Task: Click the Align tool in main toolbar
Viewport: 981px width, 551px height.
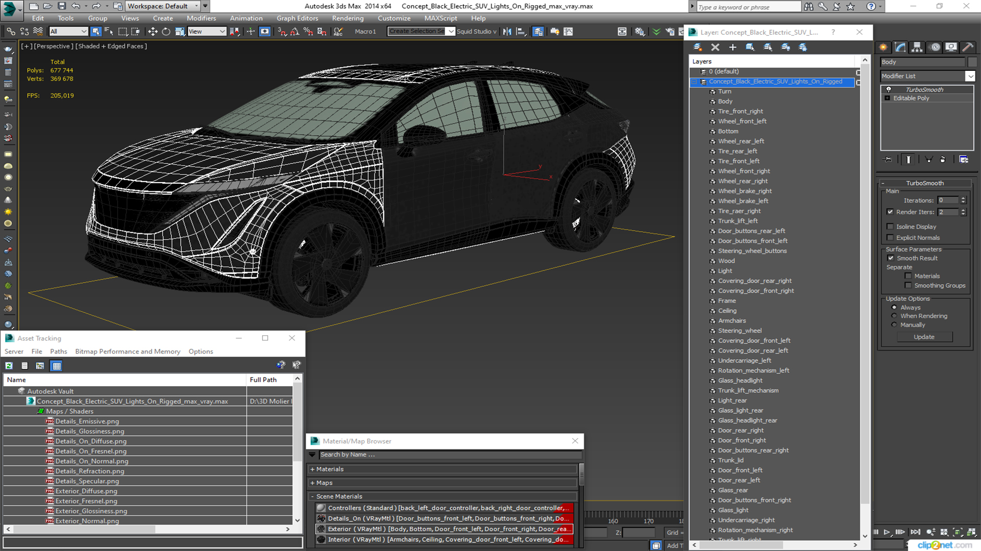Action: 521,32
